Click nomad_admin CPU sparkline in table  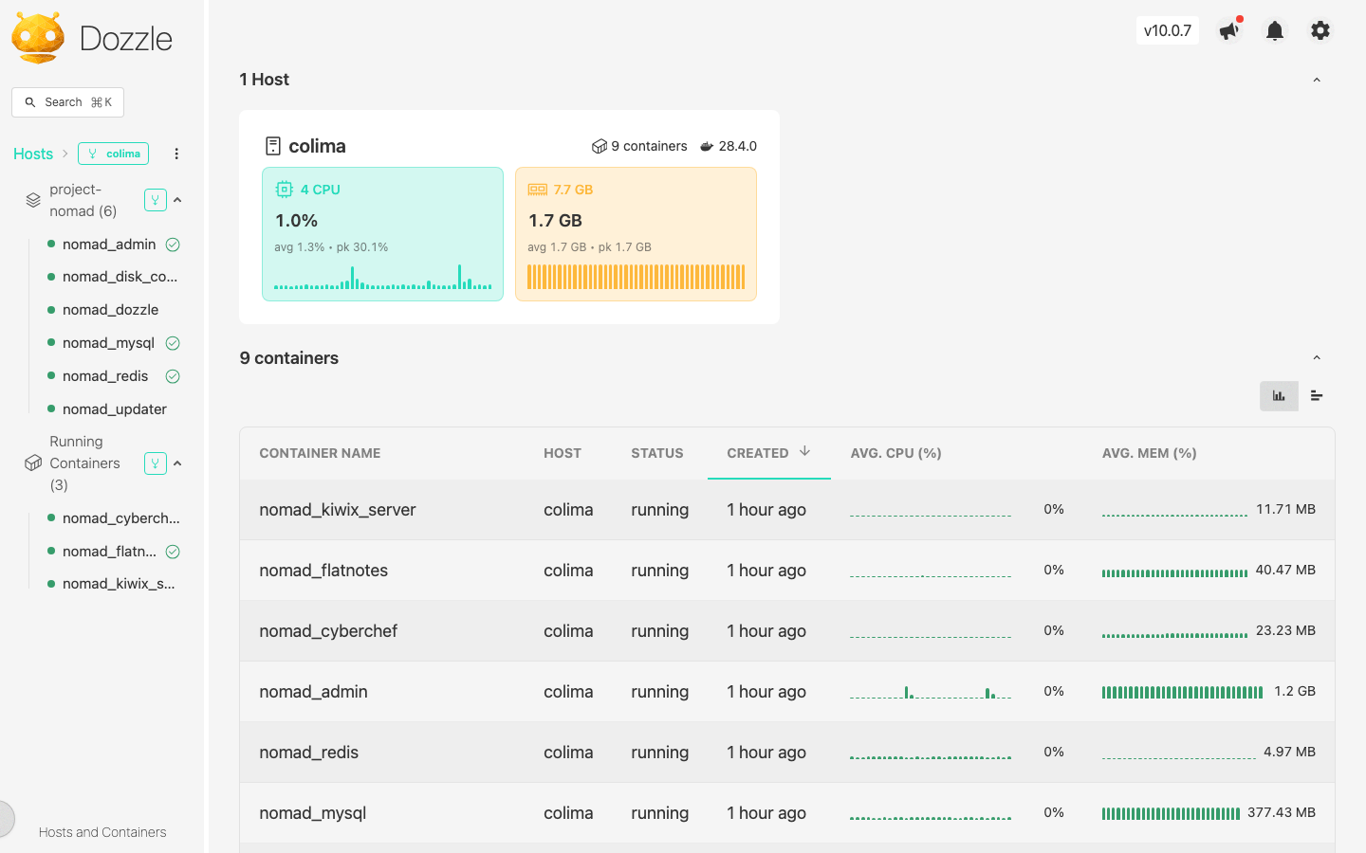(931, 692)
